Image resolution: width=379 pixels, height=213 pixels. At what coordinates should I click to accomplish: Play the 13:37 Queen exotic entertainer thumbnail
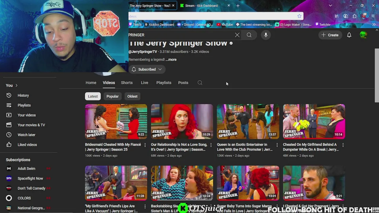(248, 122)
